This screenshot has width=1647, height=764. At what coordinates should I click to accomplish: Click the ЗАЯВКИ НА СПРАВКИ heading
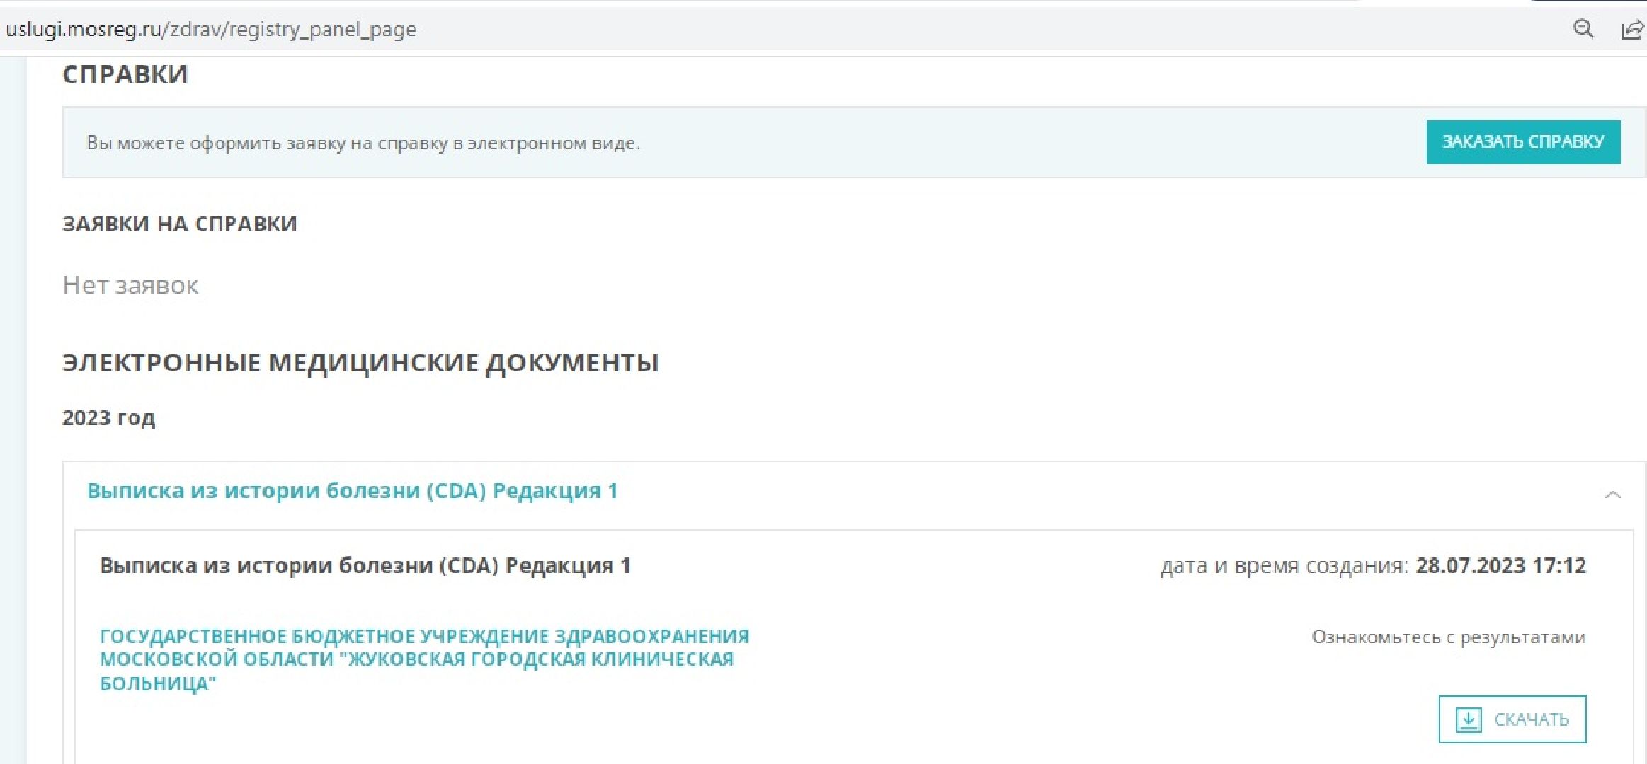pyautogui.click(x=180, y=224)
